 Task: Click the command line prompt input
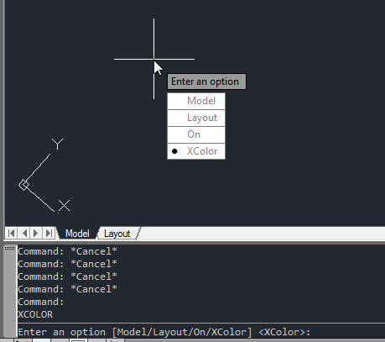(x=200, y=332)
